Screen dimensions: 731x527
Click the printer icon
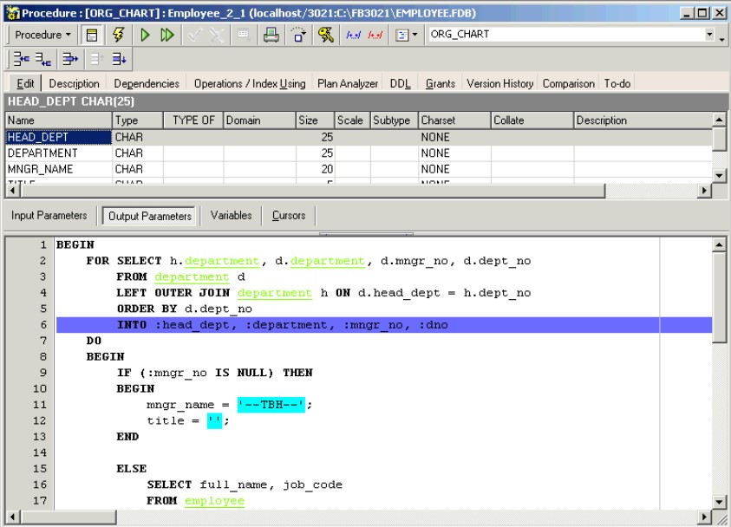(271, 35)
